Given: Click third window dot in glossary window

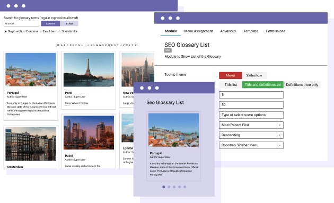Looking at the screenshot, I should [x=24, y=6].
